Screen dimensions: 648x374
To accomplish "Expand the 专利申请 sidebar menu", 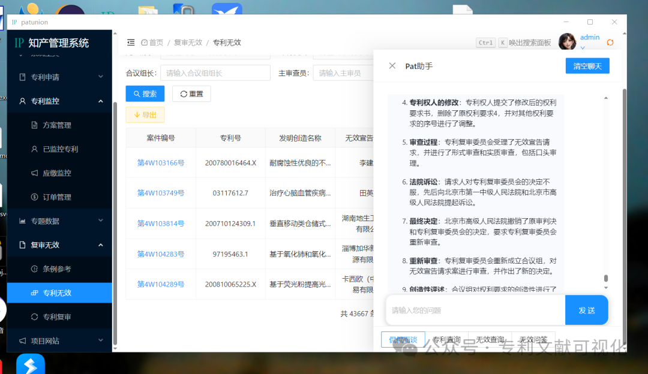I will pyautogui.click(x=60, y=77).
